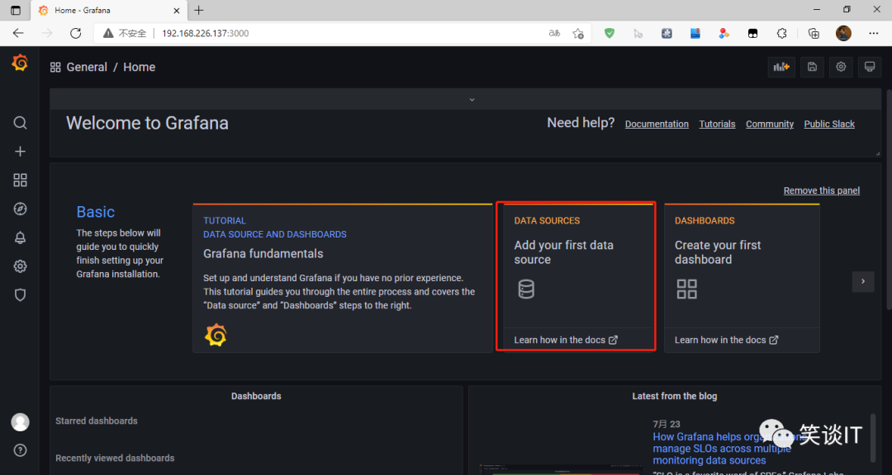Open the Public Slack link
Screen dimensions: 892x475
[x=829, y=124]
